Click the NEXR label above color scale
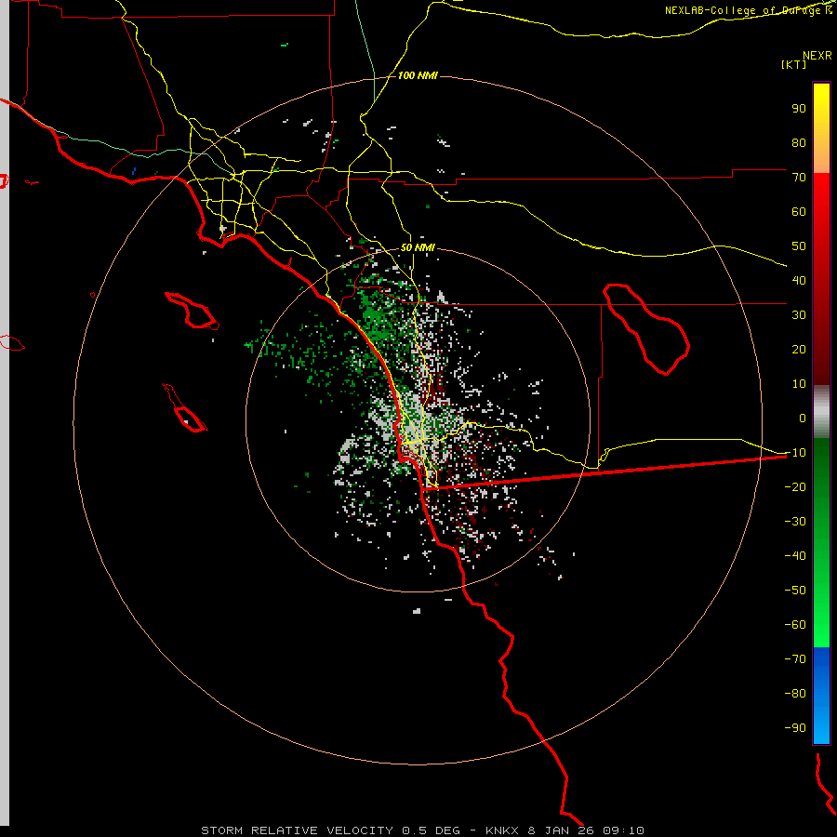Screen dimensions: 837x837 [x=817, y=56]
